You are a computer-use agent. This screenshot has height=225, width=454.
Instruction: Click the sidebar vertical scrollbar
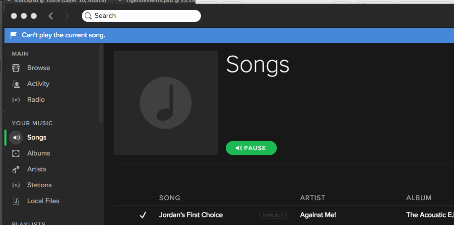pos(101,83)
